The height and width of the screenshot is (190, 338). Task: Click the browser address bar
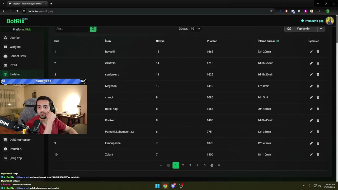point(145,11)
